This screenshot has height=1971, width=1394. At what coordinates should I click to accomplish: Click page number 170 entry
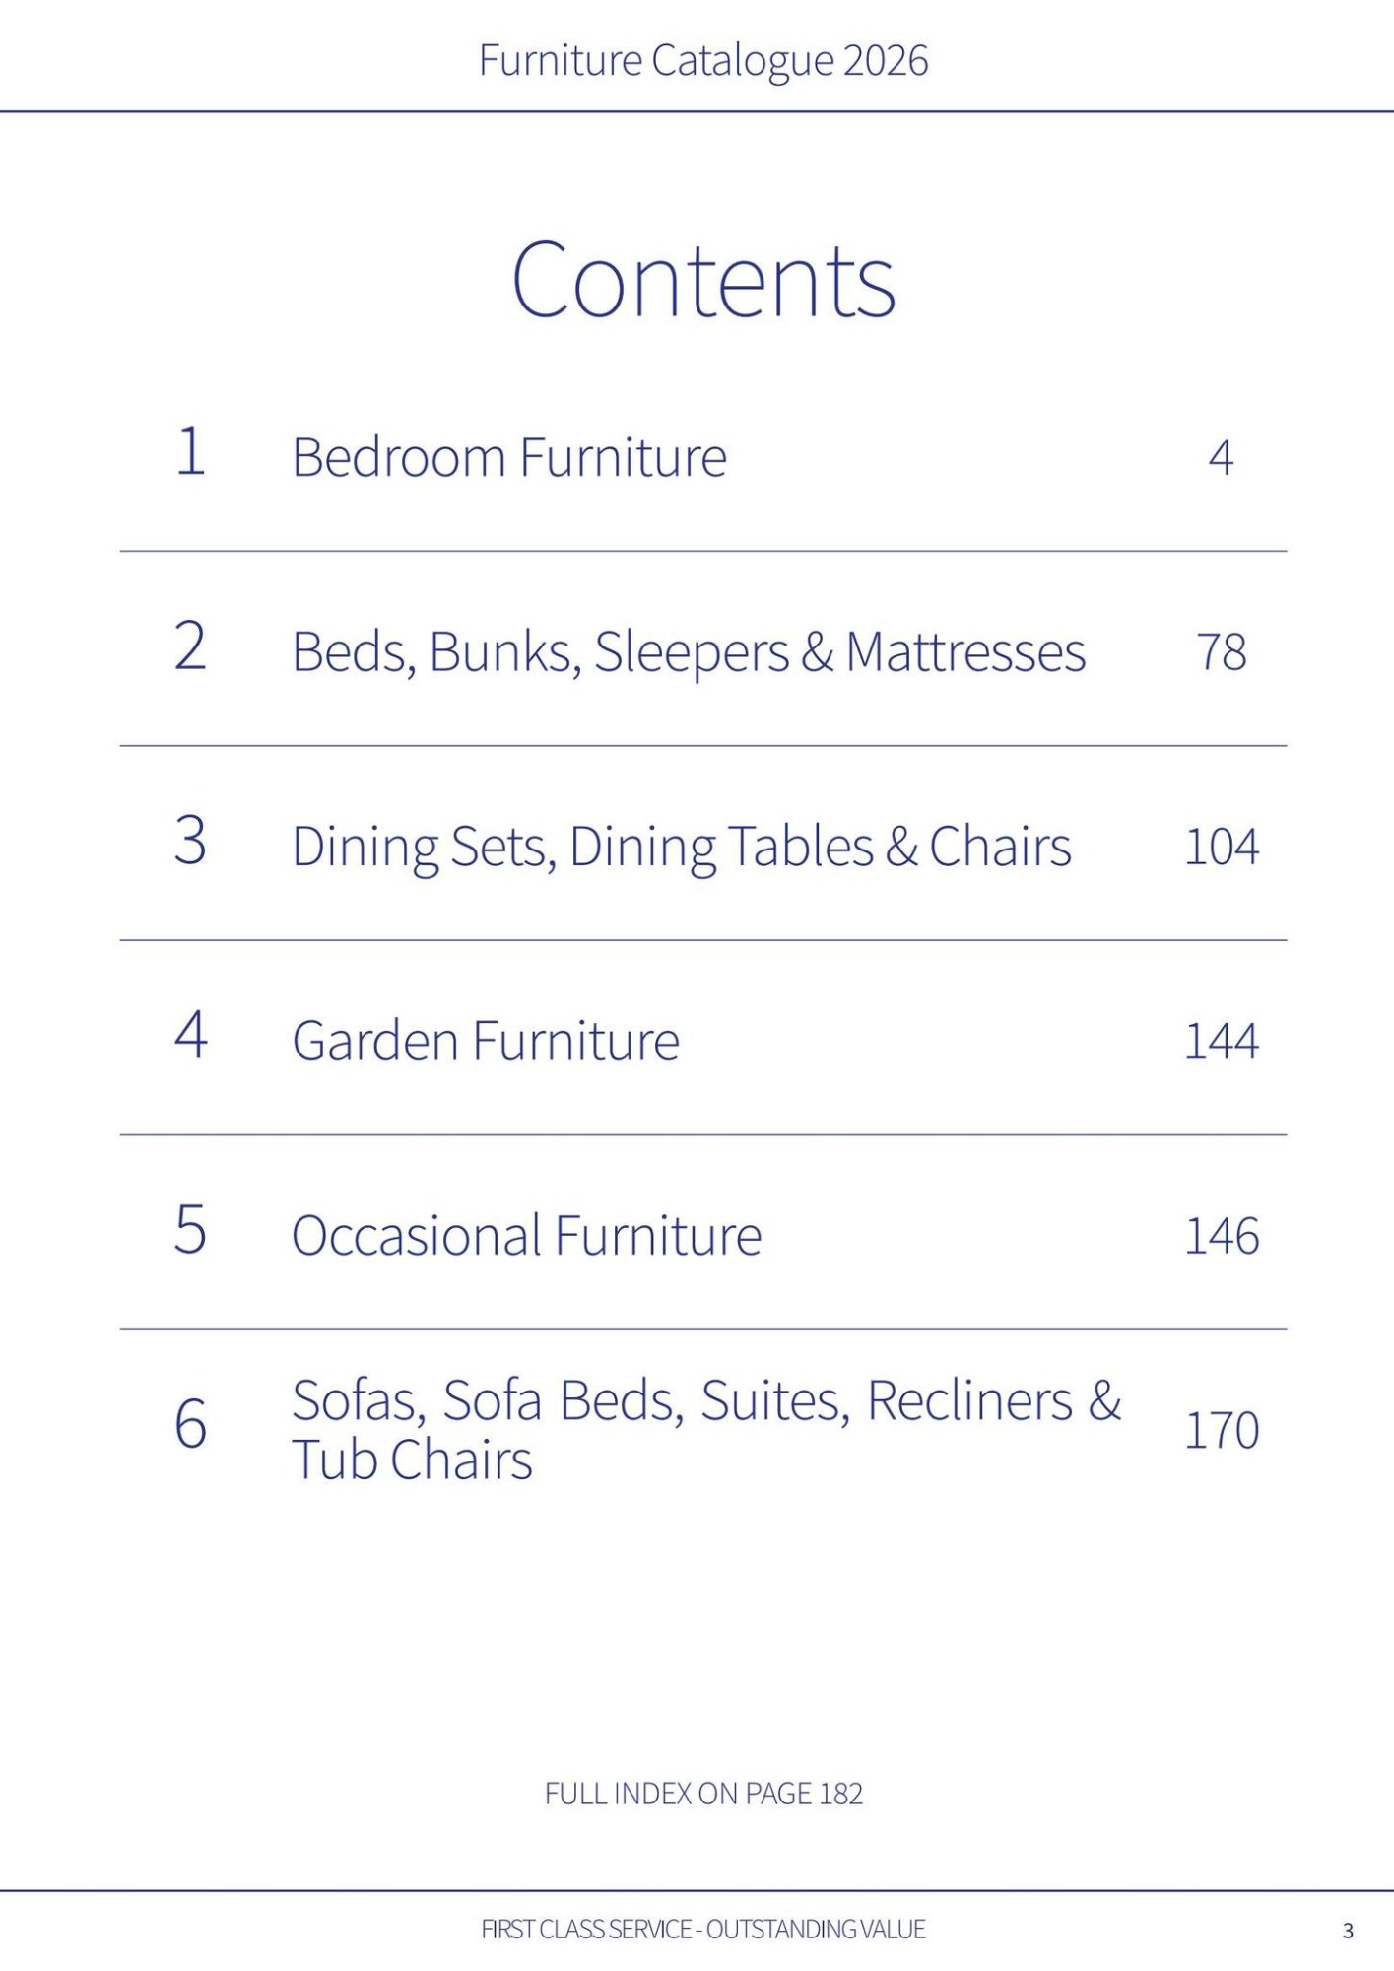click(1222, 1430)
